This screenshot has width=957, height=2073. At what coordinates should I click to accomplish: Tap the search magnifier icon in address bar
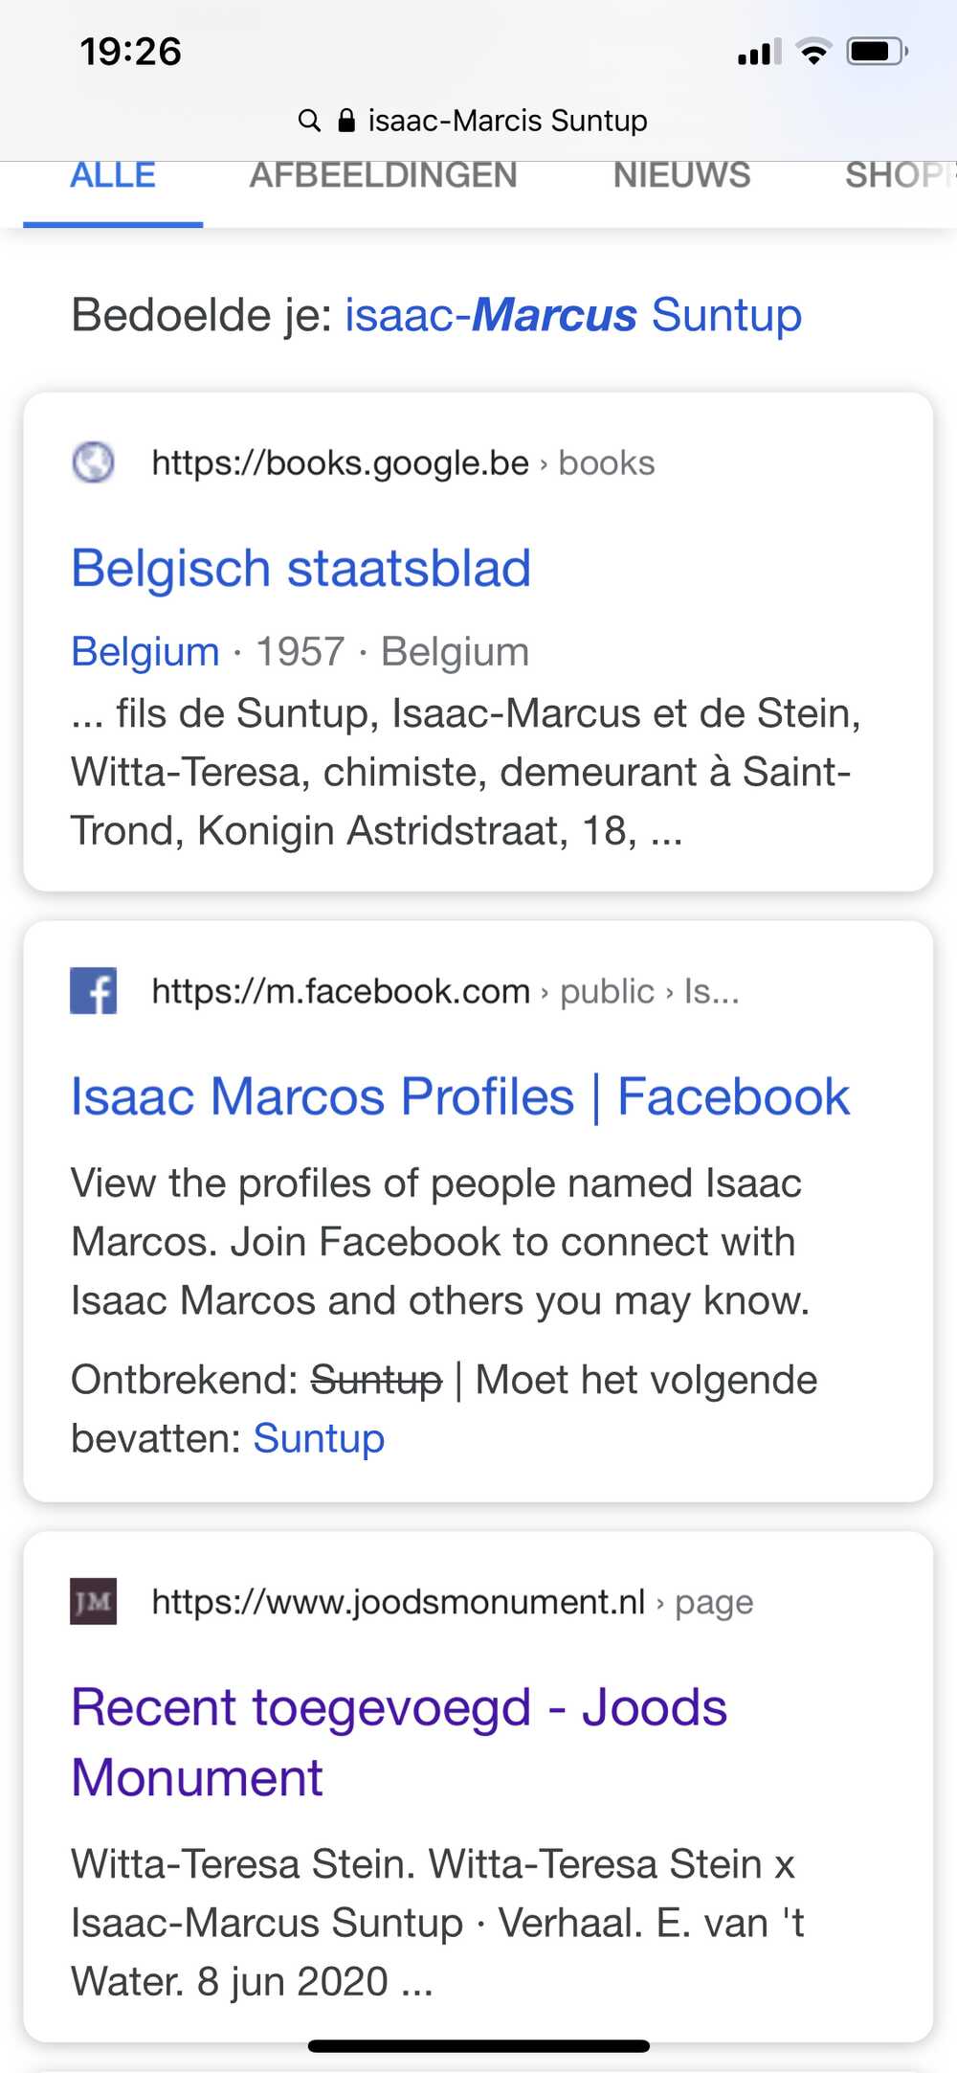point(309,121)
